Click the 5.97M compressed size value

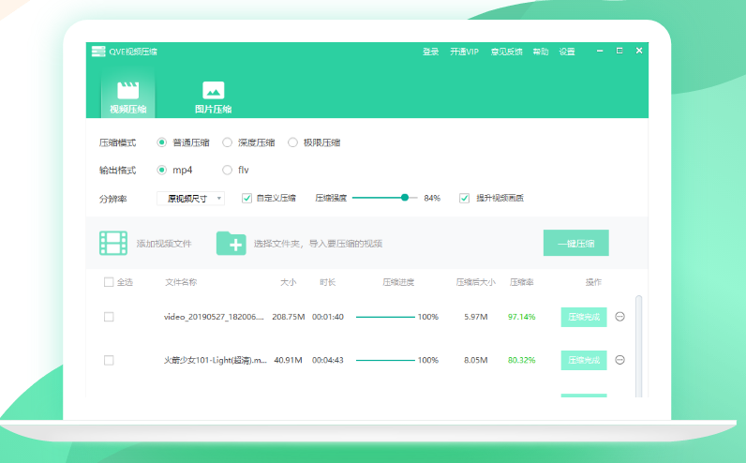point(476,317)
